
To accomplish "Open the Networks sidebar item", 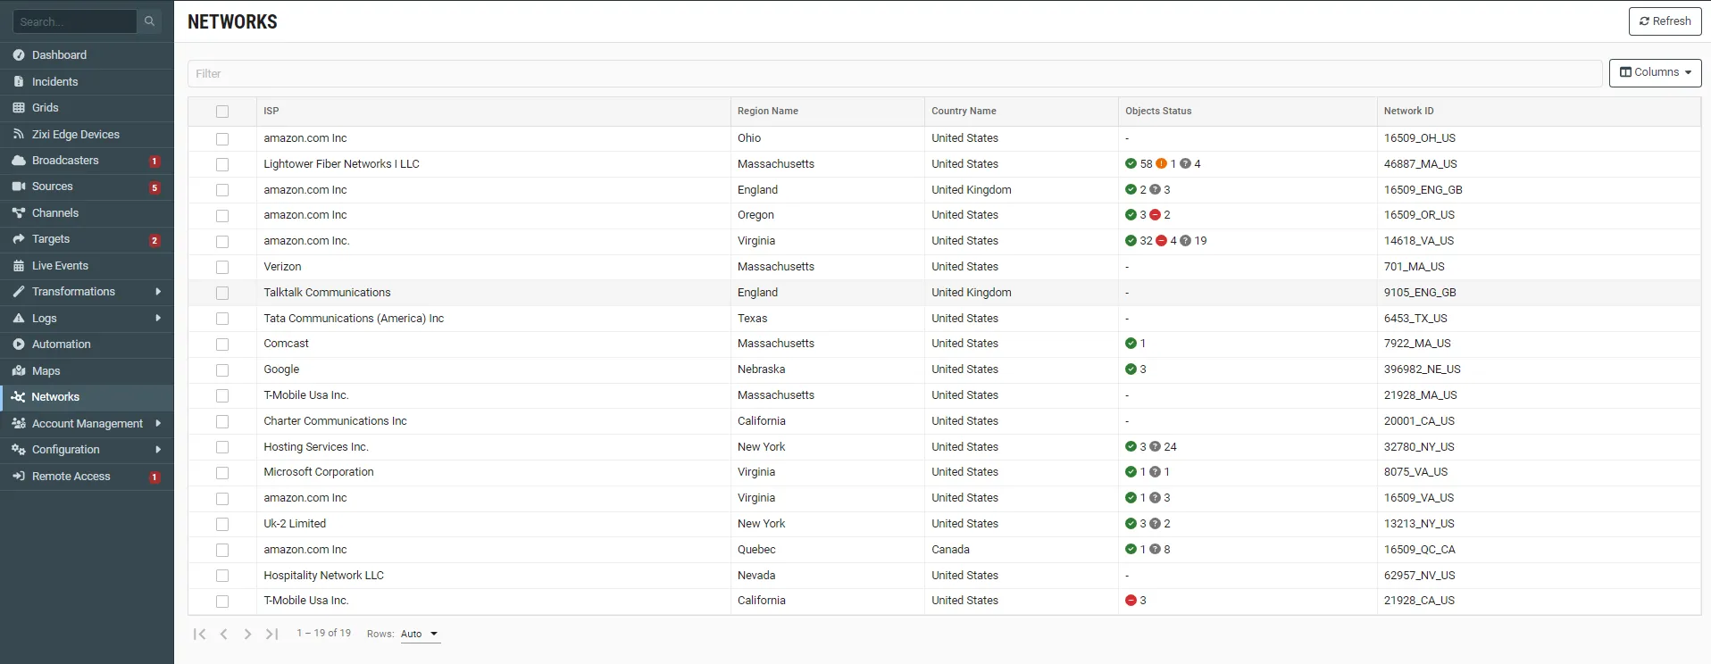I will click(87, 397).
